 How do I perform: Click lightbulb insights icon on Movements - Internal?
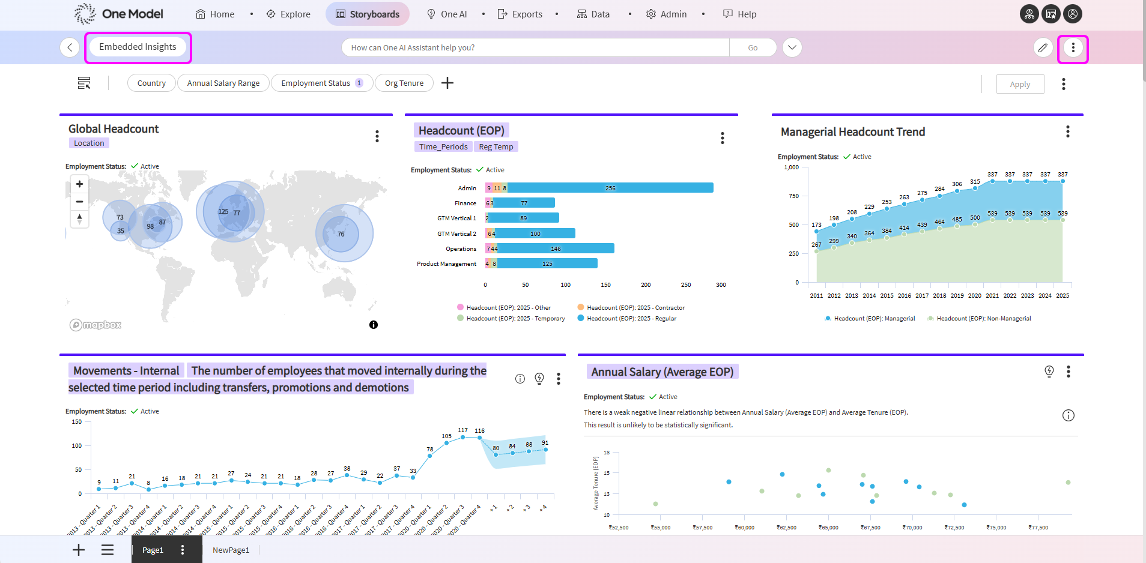[539, 378]
